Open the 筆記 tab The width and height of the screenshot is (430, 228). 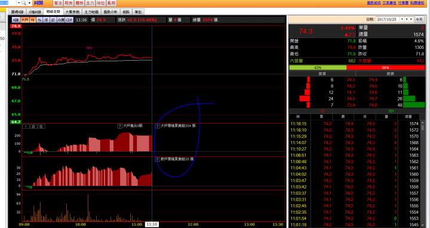[x=139, y=12]
